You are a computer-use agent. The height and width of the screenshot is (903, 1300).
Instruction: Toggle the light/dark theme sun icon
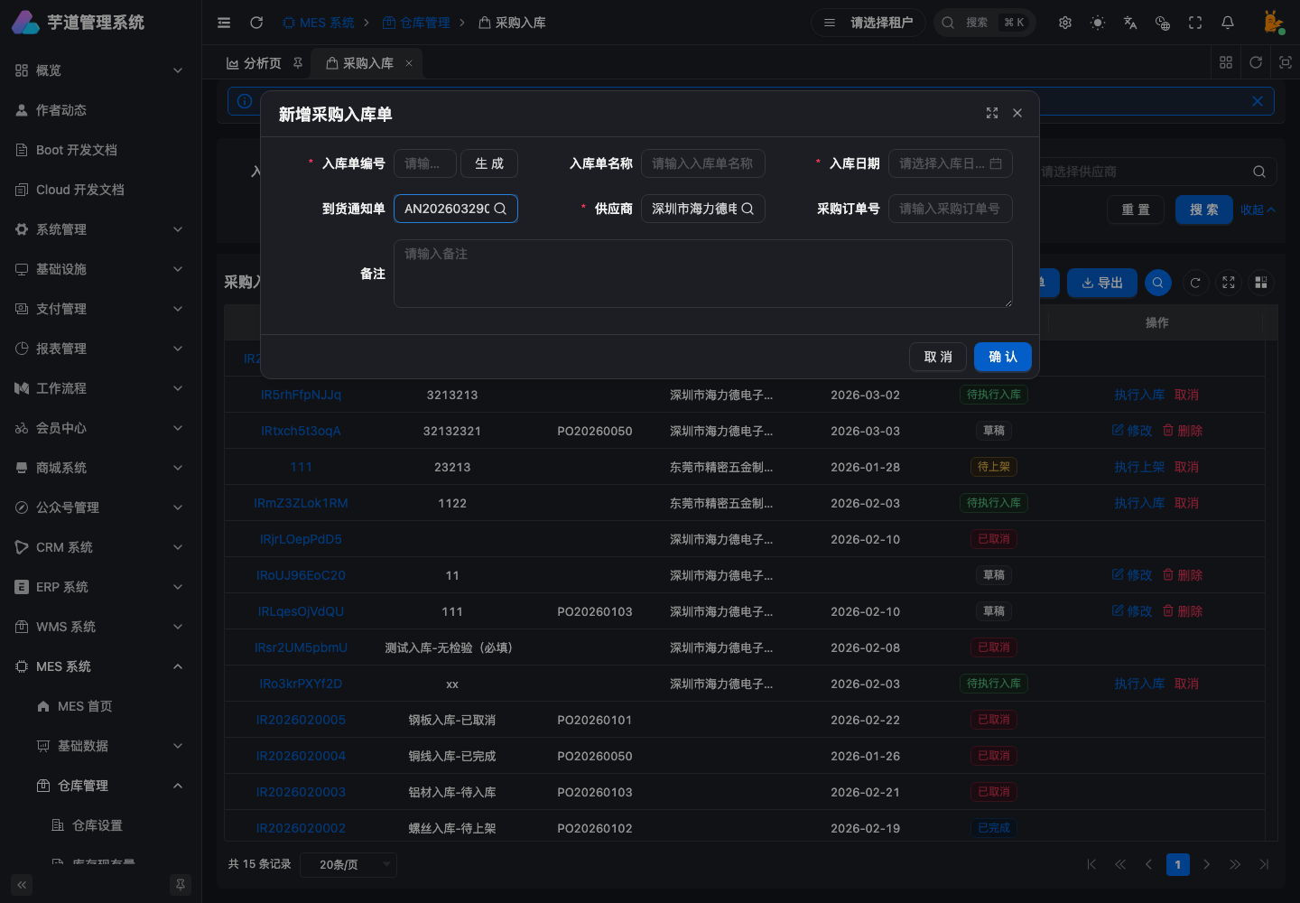[x=1098, y=23]
